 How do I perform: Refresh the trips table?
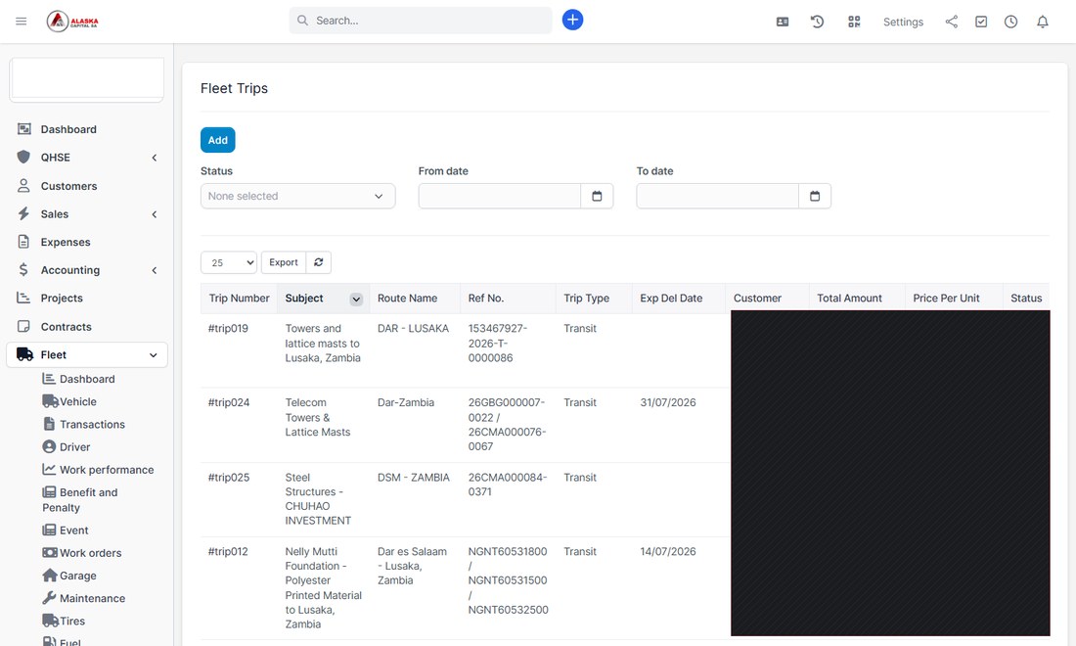(319, 262)
